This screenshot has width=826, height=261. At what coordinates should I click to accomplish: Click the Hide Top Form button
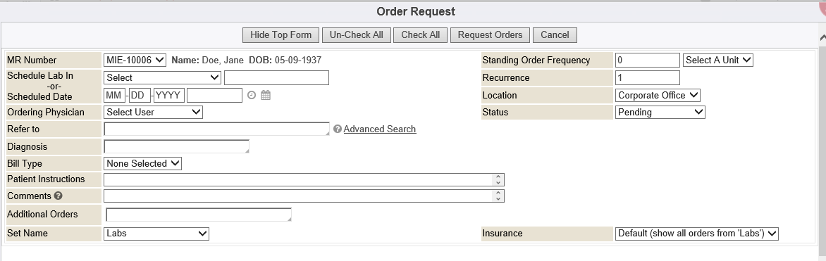tap(281, 35)
